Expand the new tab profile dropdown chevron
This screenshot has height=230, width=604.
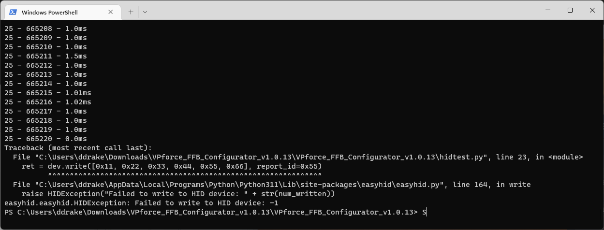pos(145,12)
